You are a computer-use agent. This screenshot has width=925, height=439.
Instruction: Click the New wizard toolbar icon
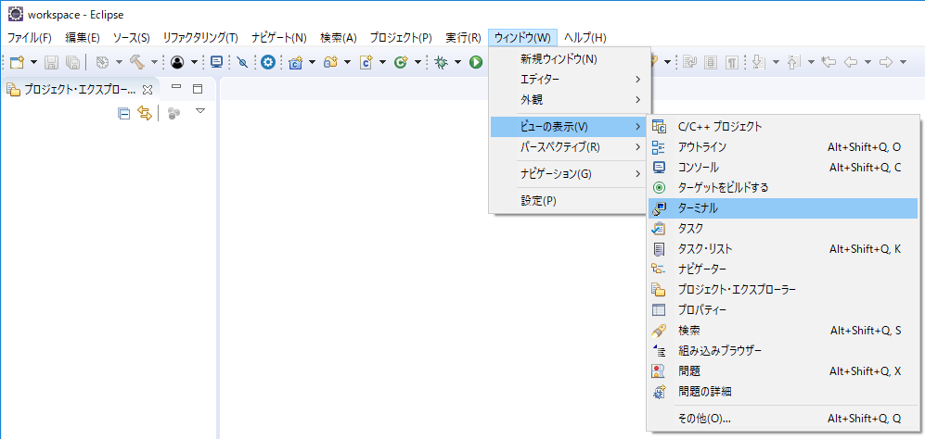(17, 61)
